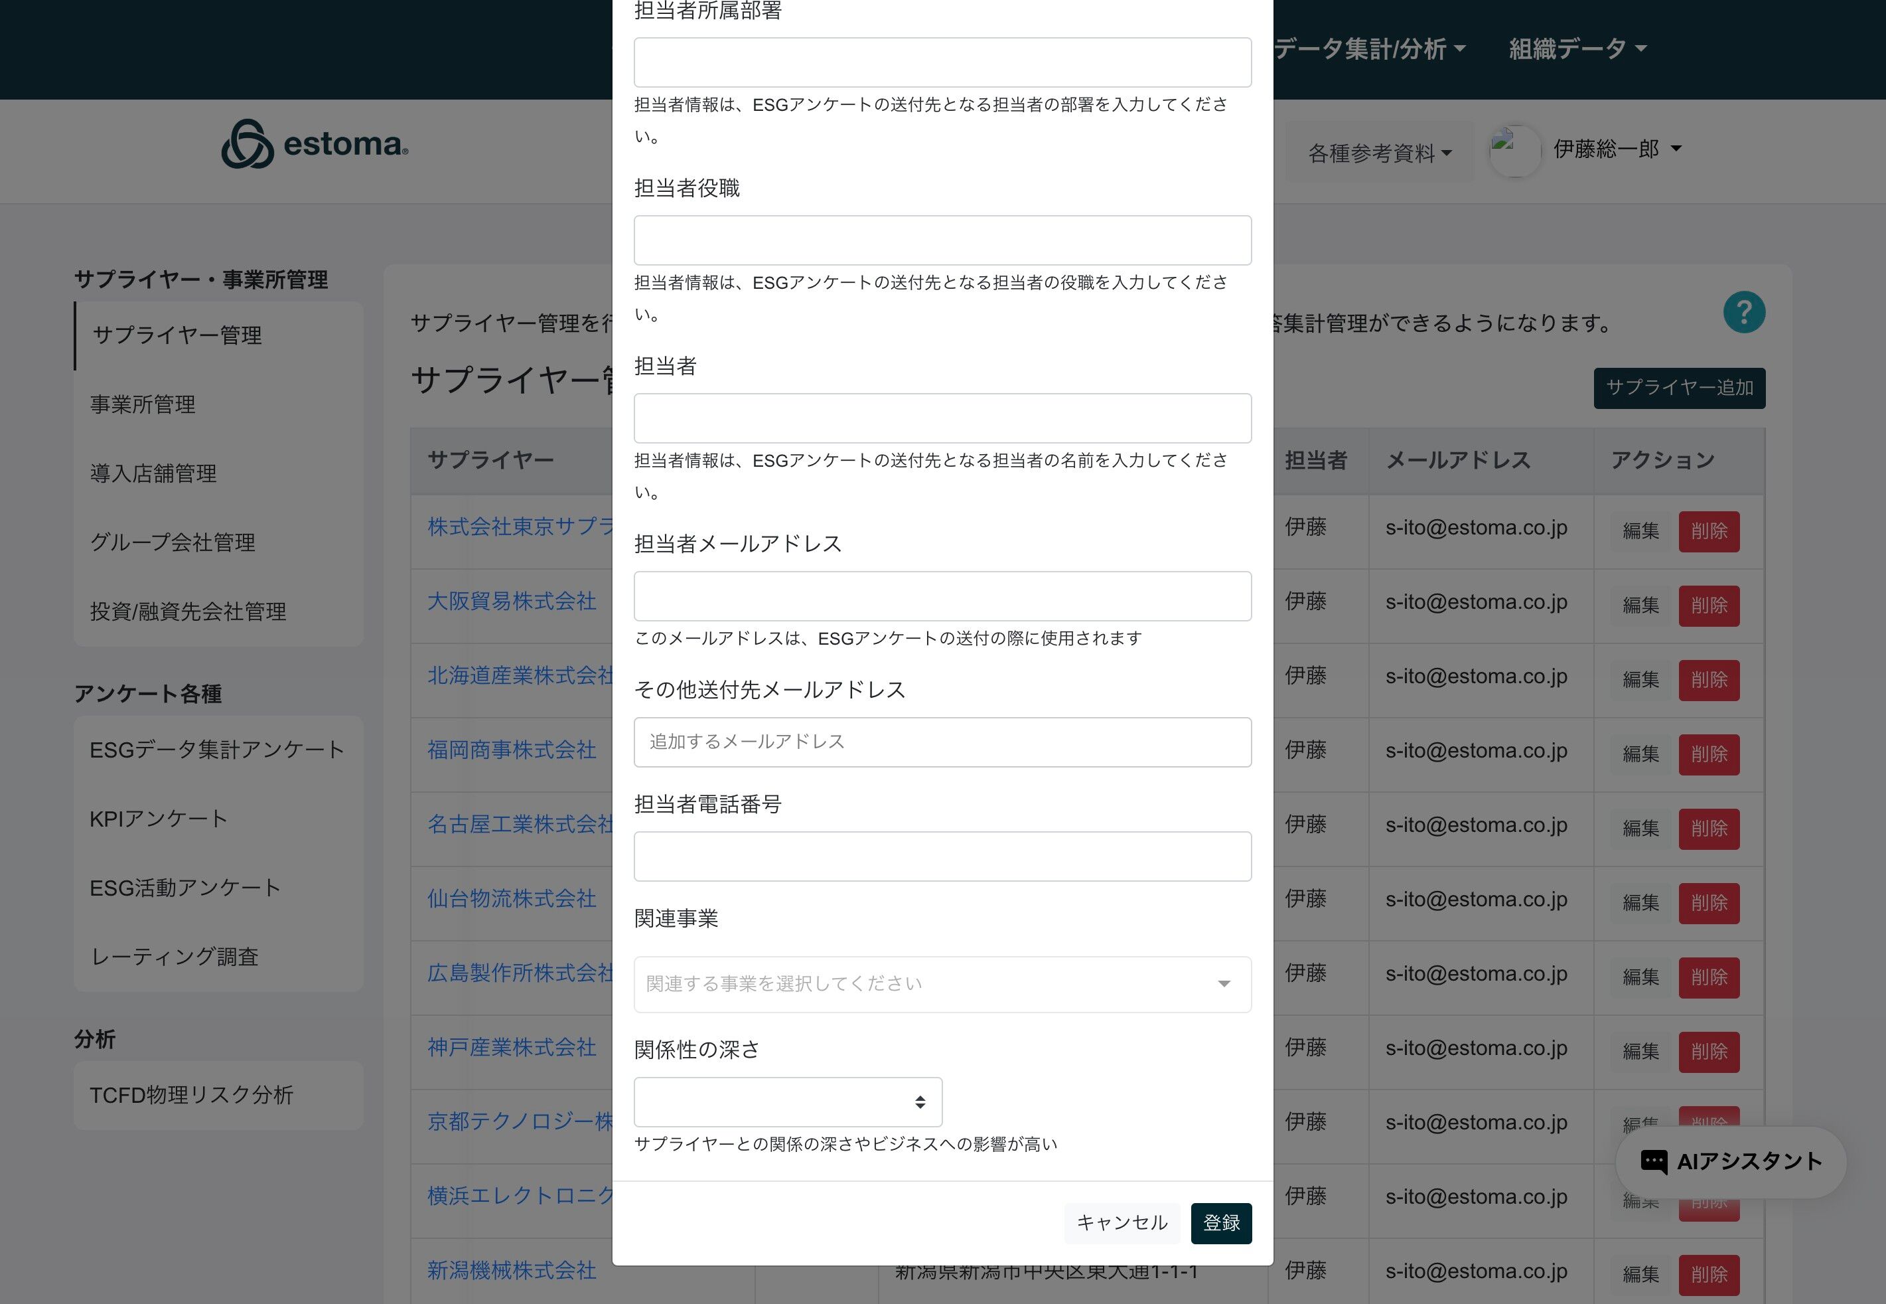Screen dimensions: 1886x1304
Task: Delete the 福岡商事株式会社 row with 削除
Action: tap(1708, 754)
